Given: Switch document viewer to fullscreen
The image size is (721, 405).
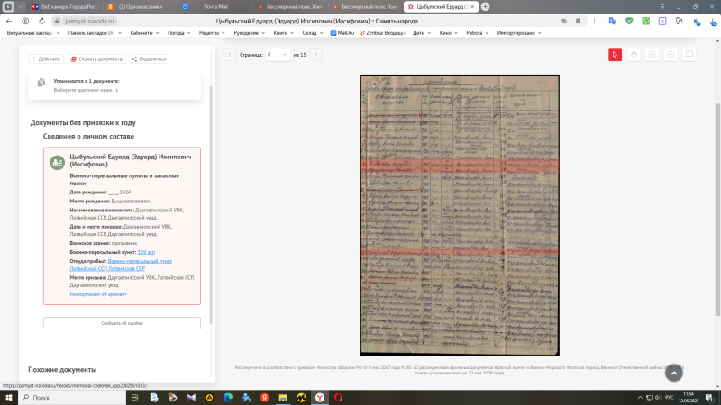Looking at the screenshot, I should click(x=690, y=55).
